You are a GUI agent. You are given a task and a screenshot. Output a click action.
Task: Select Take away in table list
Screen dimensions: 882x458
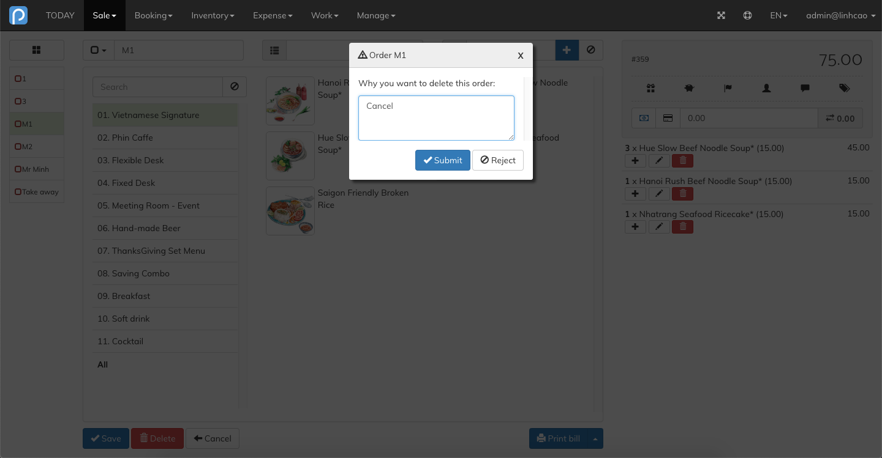[37, 192]
